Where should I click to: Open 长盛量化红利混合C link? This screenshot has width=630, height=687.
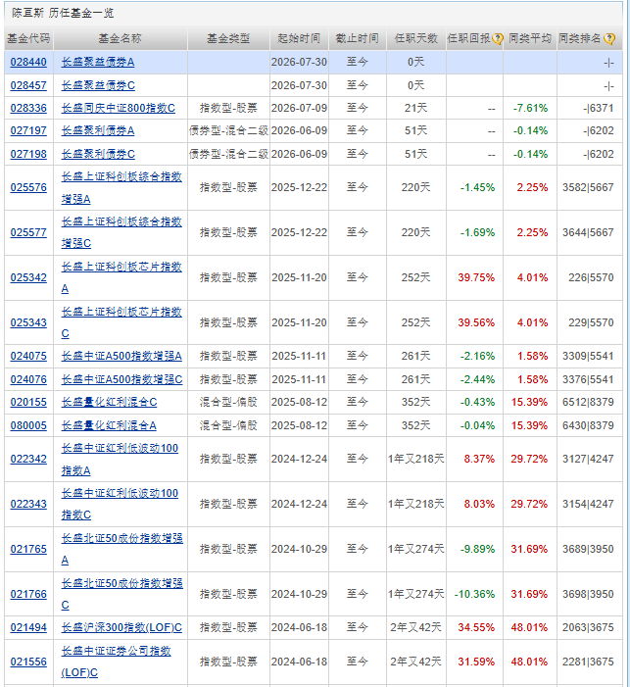(109, 402)
